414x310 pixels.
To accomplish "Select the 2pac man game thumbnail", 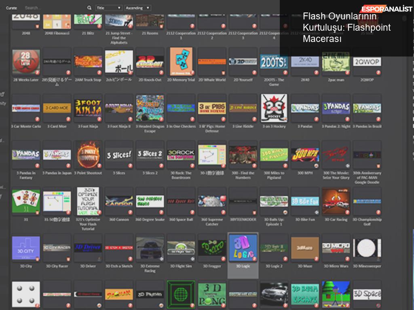I will (x=336, y=62).
